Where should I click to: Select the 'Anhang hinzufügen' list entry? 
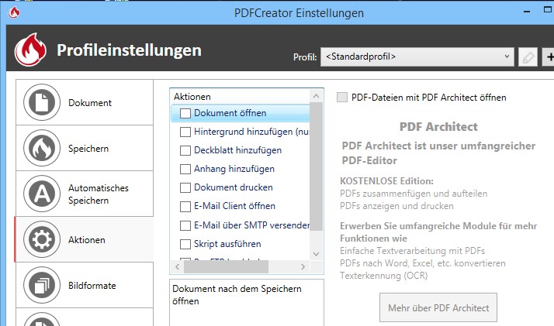[234, 169]
